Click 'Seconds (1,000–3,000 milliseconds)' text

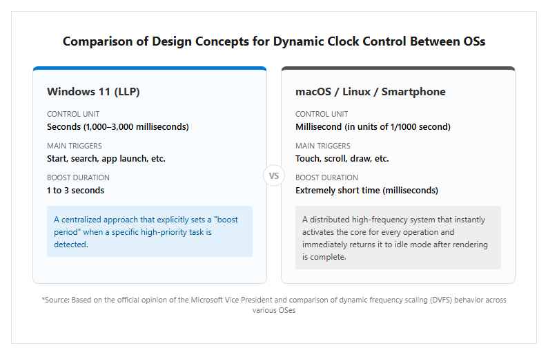point(118,126)
